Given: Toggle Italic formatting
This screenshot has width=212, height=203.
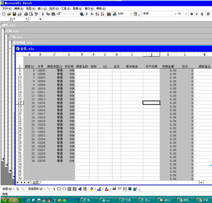Looking at the screenshot, I should (x=197, y=14).
